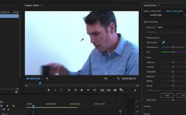Click the Contrast slider handle

point(173,67)
